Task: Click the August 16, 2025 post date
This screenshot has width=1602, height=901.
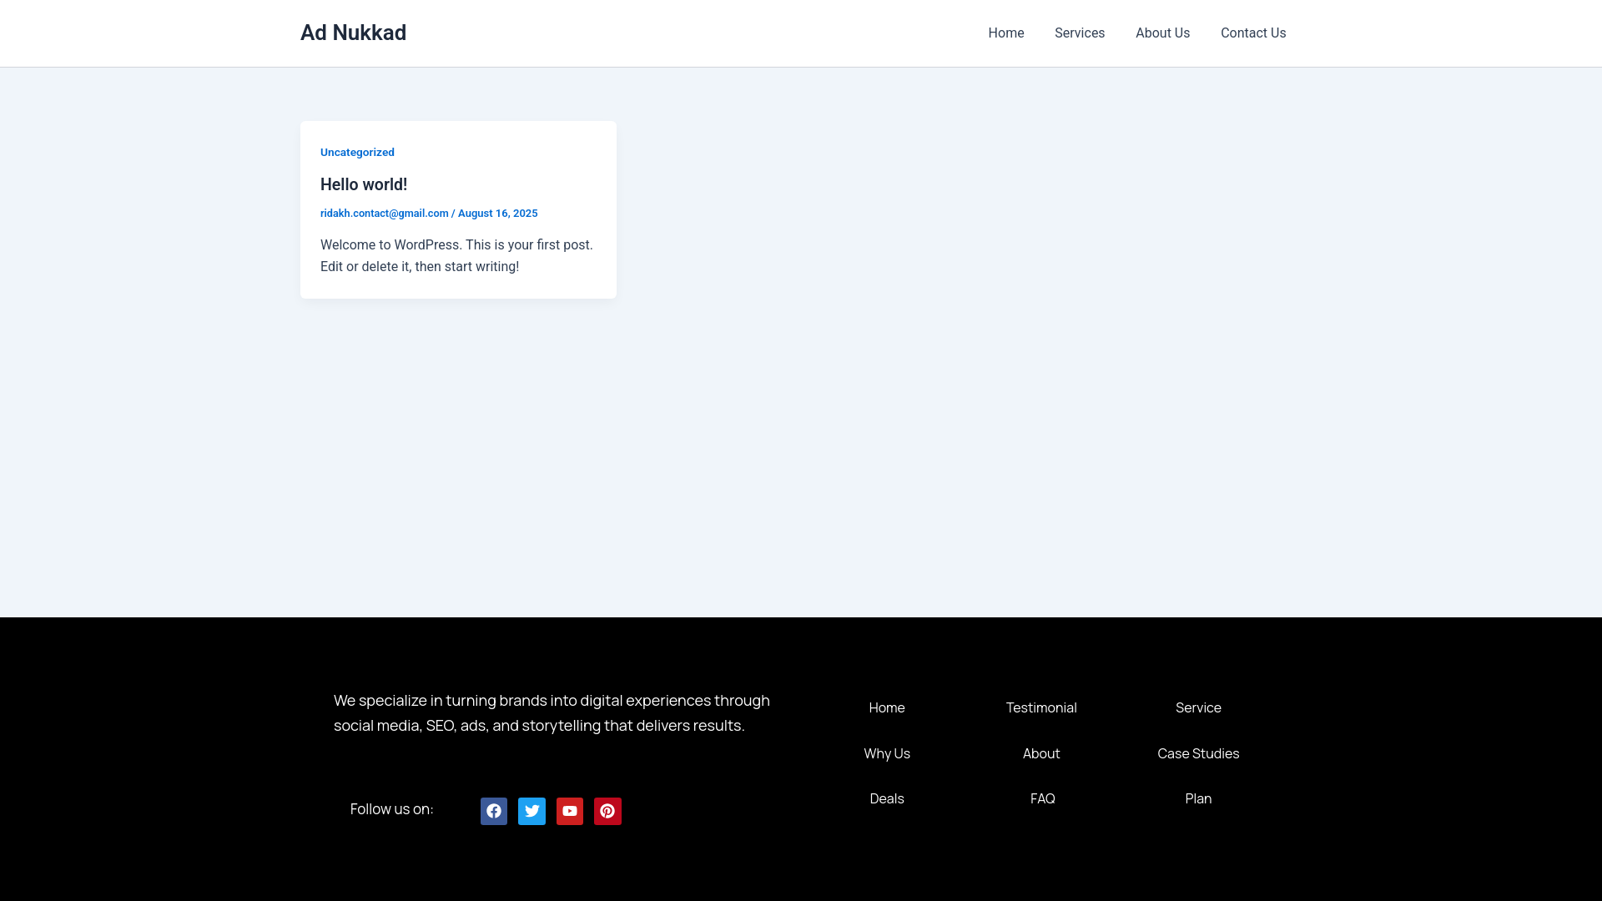Action: 497,214
